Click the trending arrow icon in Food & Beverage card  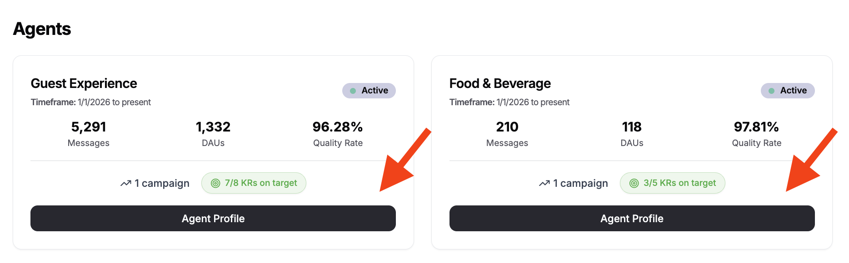(x=544, y=183)
